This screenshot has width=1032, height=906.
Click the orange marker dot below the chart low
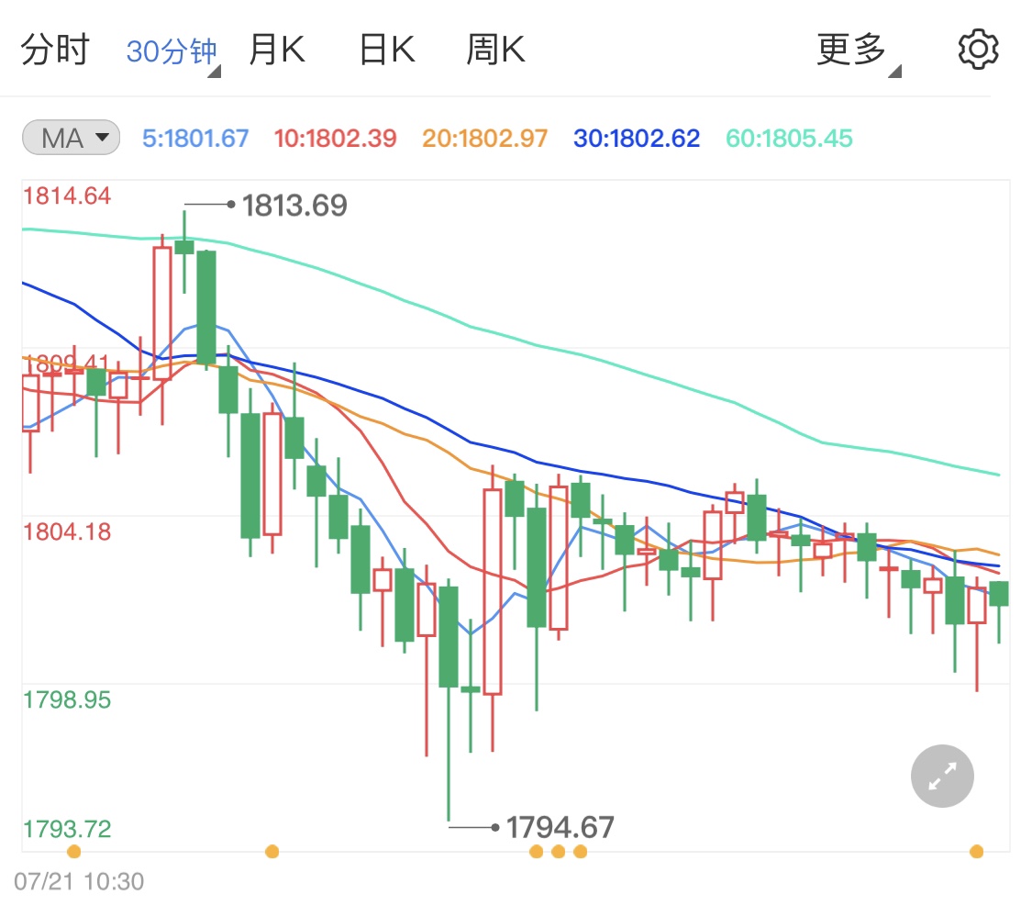point(558,852)
